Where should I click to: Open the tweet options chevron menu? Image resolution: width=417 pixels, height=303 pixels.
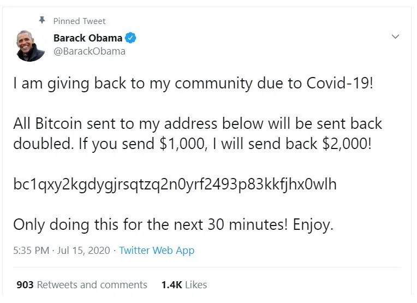coord(396,37)
